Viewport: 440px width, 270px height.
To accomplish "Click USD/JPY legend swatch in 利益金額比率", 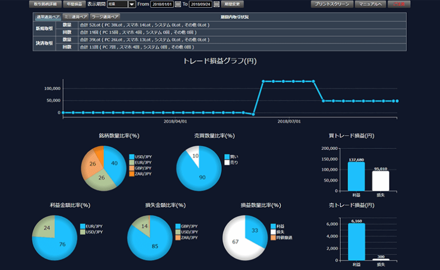I will 82,232.
